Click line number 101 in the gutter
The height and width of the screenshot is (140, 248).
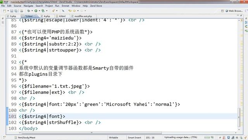12,116
